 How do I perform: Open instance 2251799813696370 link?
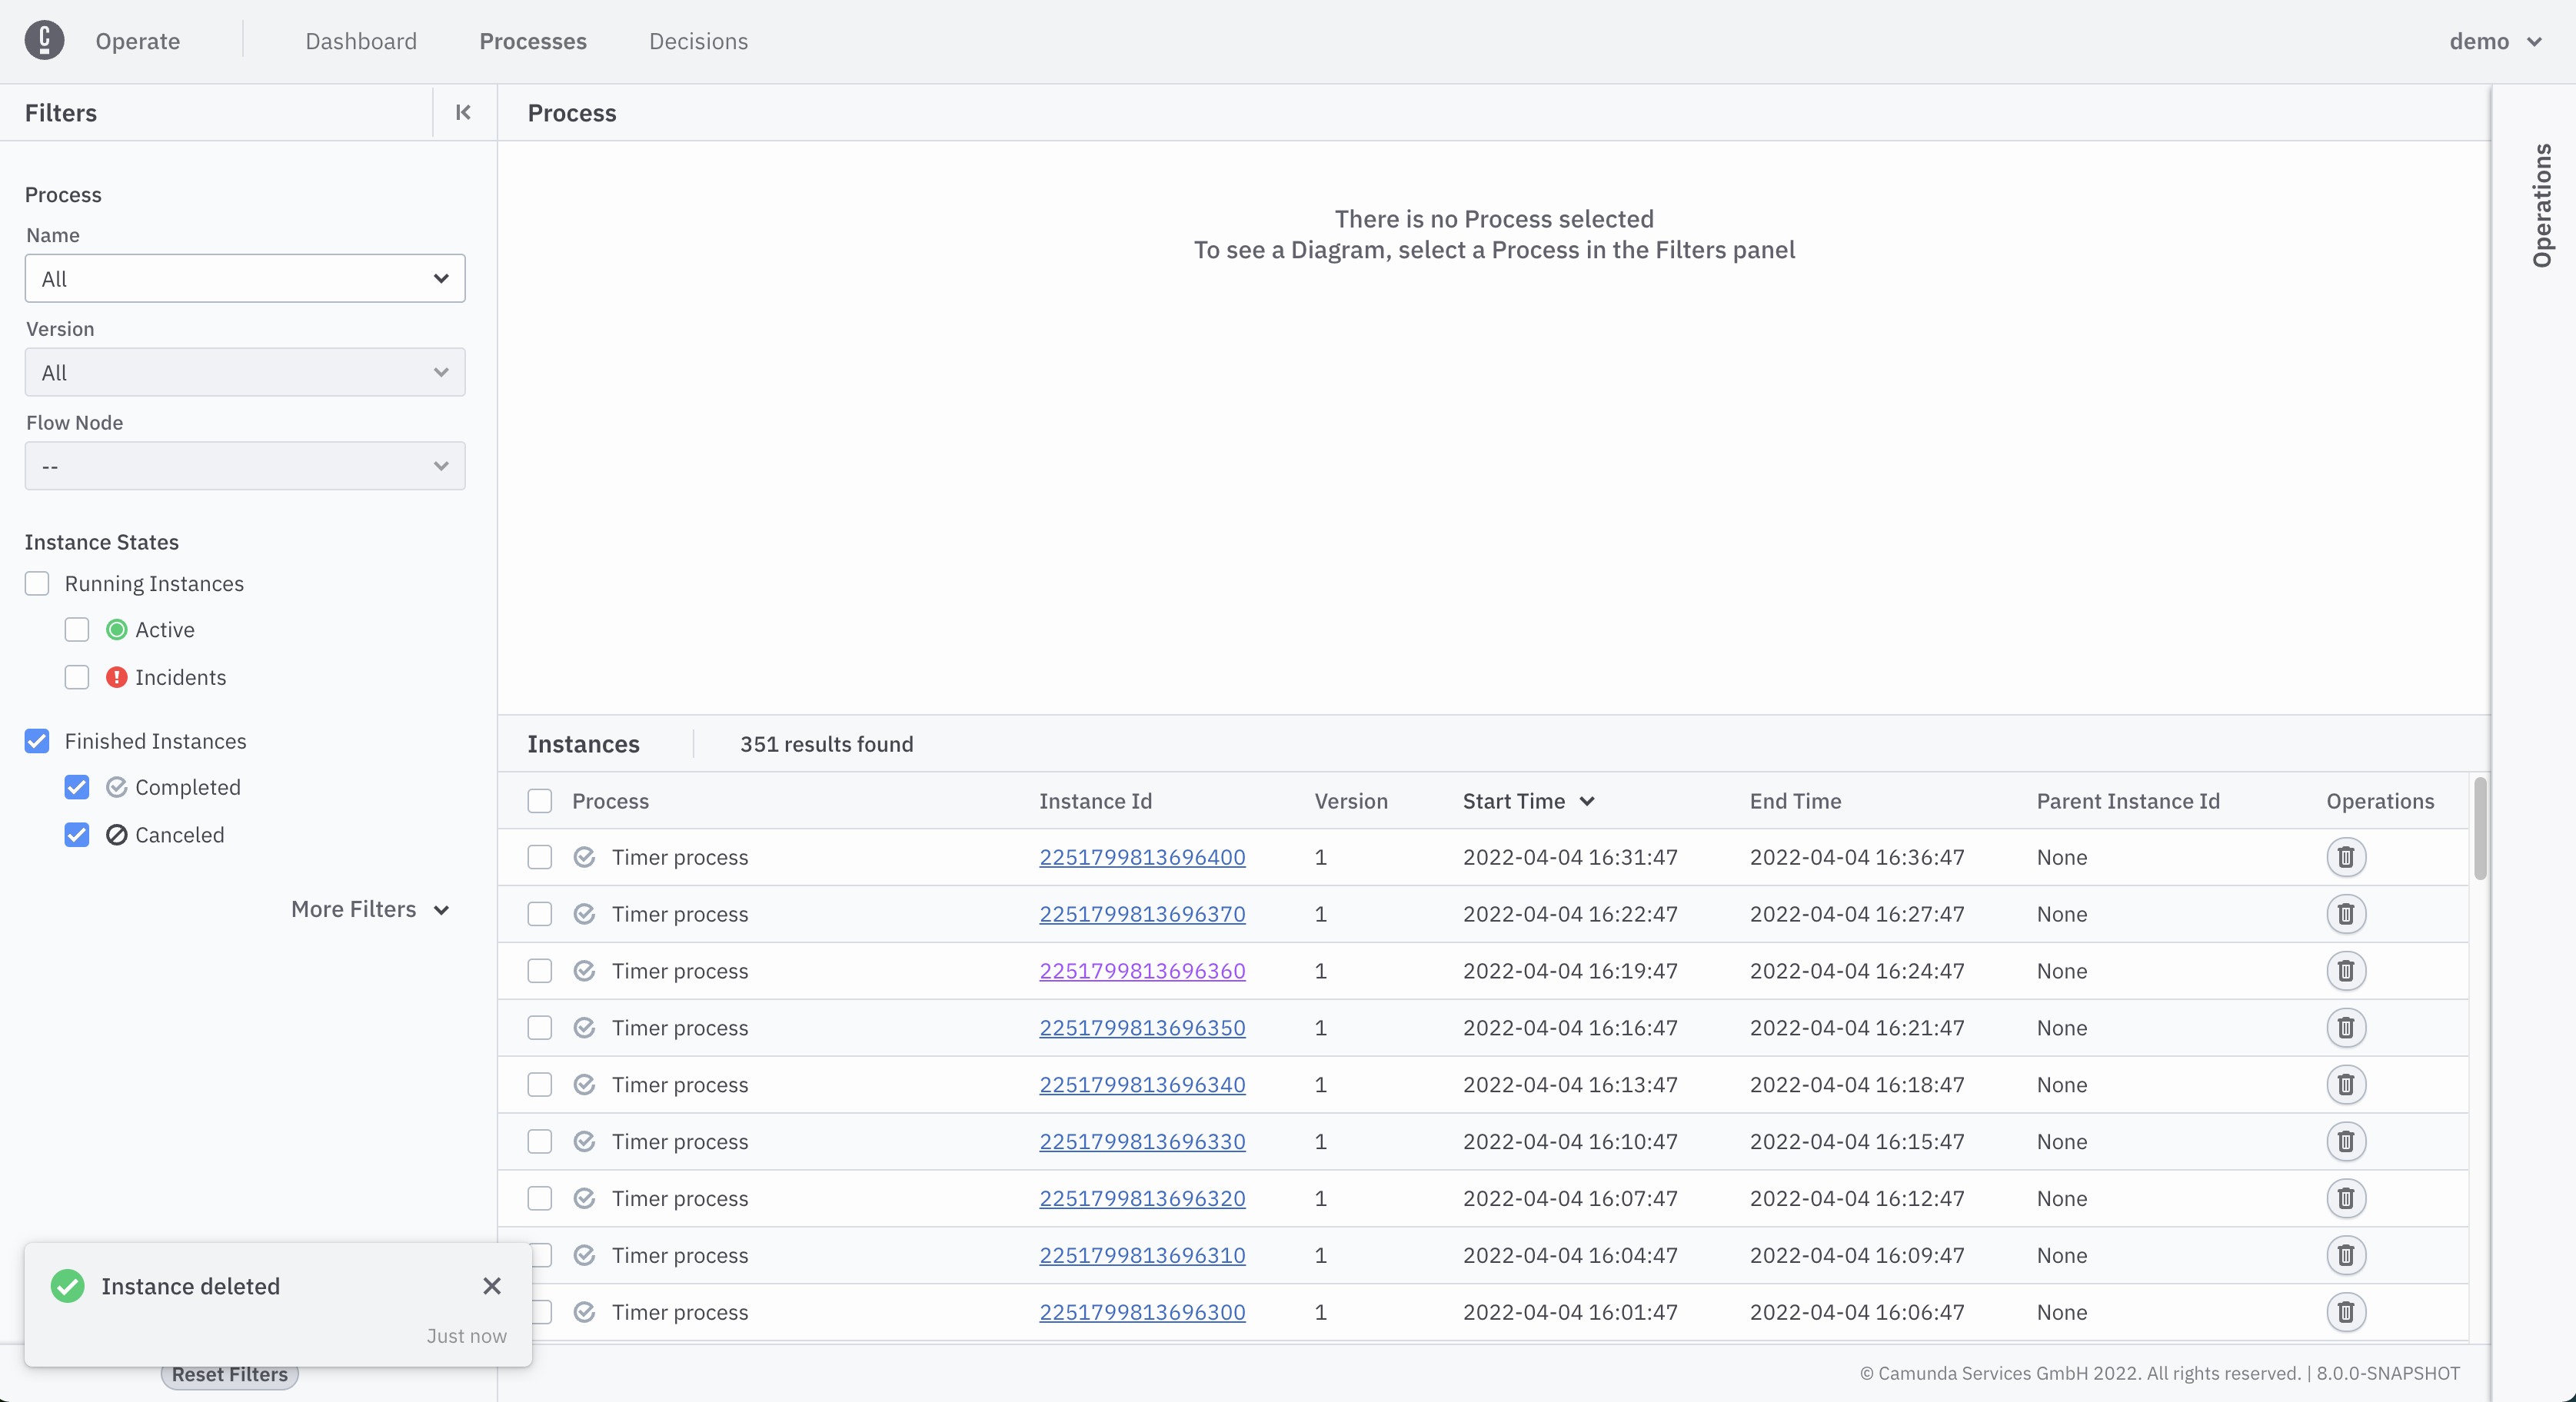click(1142, 915)
